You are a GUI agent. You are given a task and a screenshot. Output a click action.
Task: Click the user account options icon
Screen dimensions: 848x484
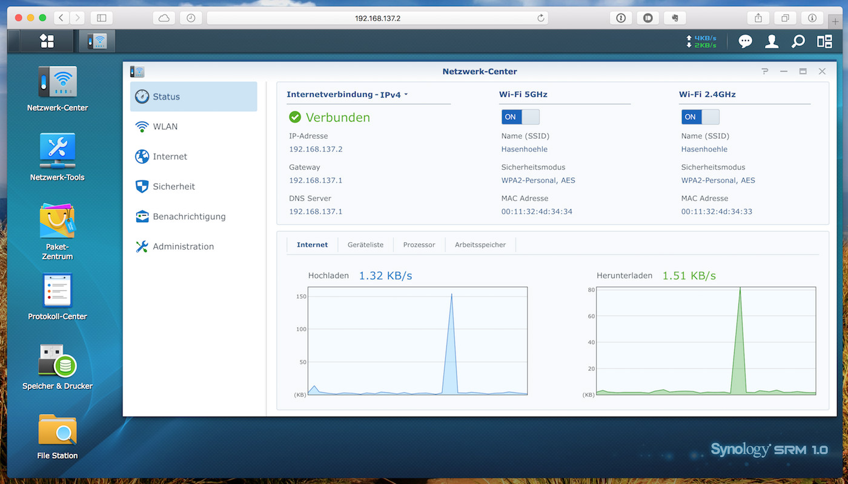pyautogui.click(x=772, y=41)
